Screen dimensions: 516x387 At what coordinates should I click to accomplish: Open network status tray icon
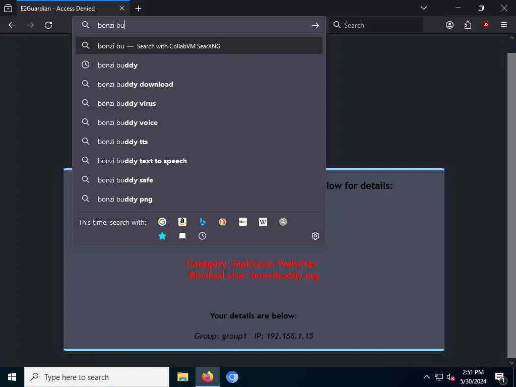click(x=439, y=377)
